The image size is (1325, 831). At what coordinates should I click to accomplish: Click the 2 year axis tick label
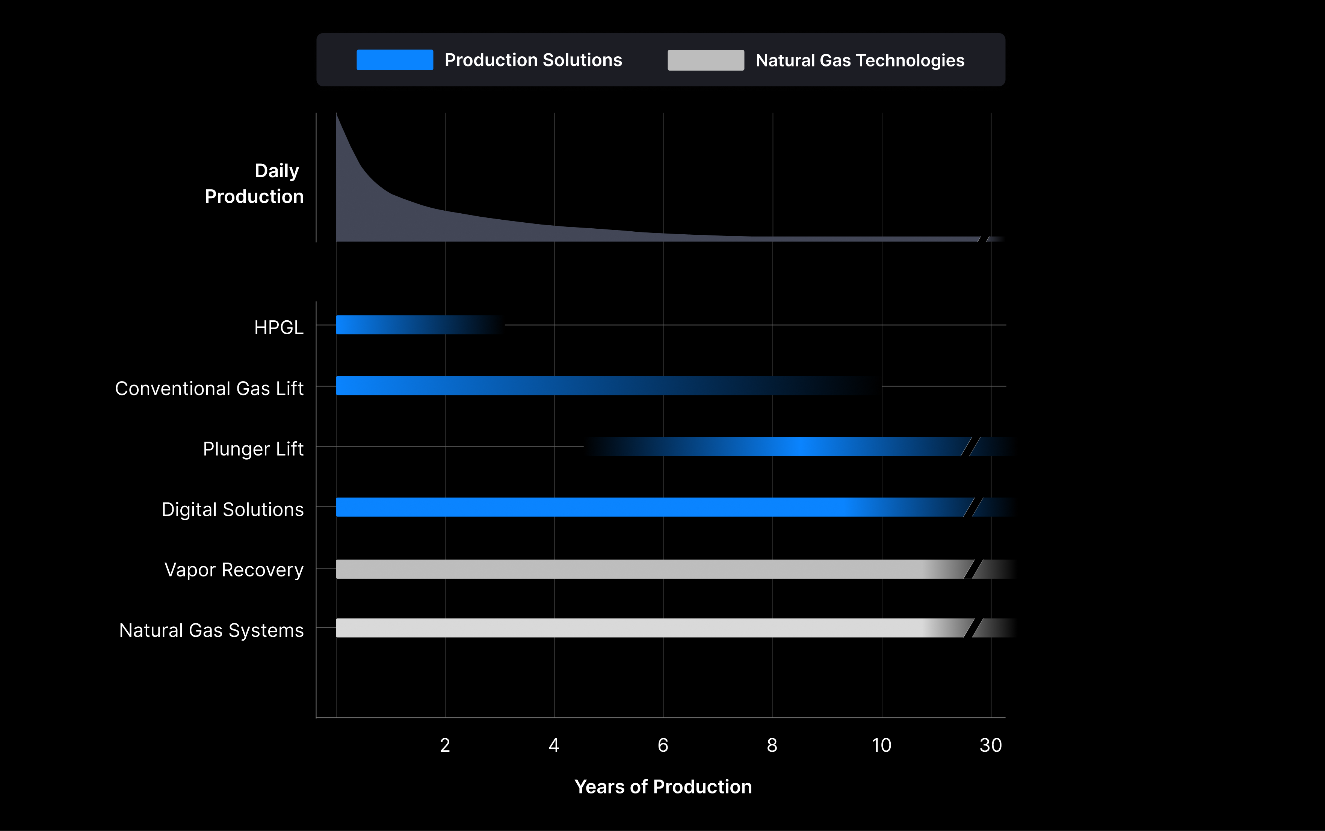tap(445, 745)
